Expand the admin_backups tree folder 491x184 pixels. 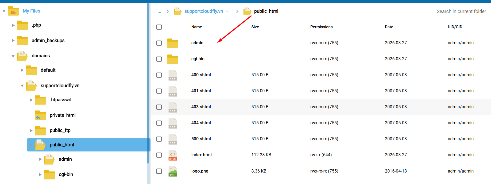(13, 41)
